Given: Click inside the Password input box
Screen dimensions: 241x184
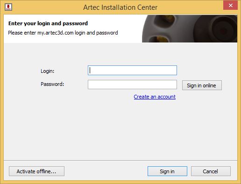Looking at the screenshot, I should pos(132,85).
